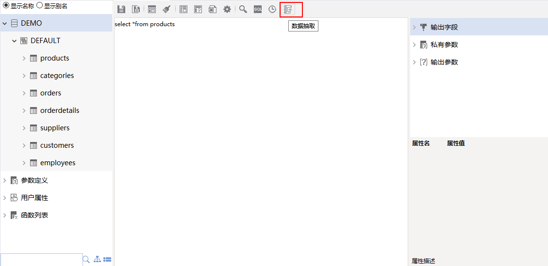Click the data extraction (数据抽取) toolbar icon
This screenshot has height=266, width=548.
[288, 9]
